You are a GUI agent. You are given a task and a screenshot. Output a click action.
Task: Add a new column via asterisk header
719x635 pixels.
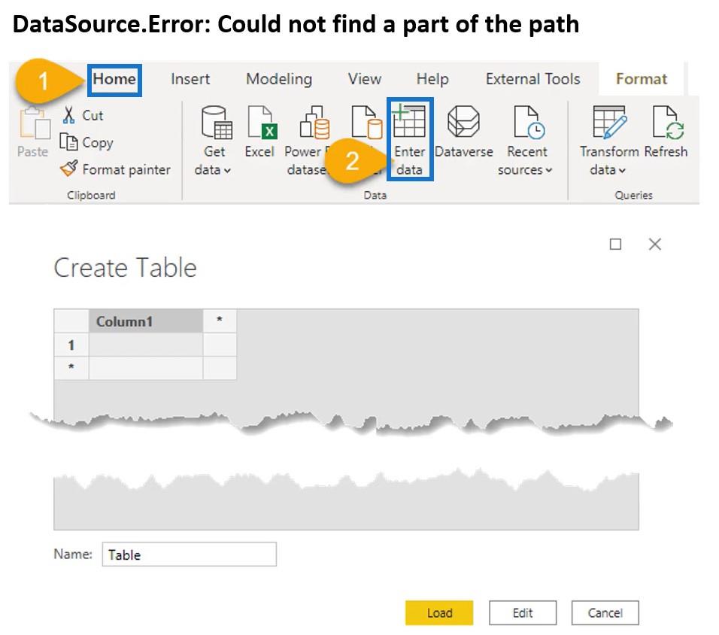220,321
